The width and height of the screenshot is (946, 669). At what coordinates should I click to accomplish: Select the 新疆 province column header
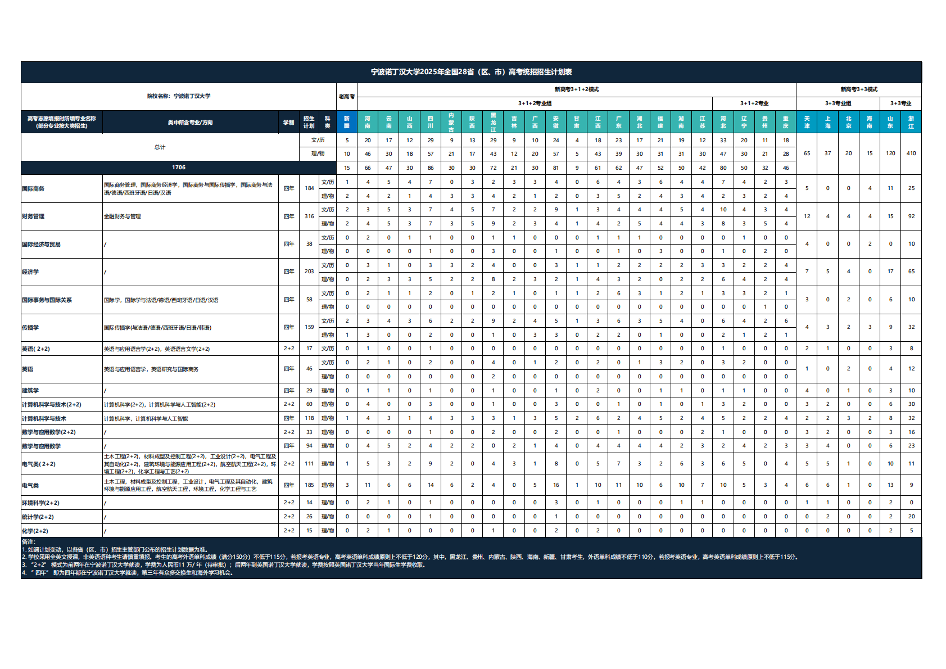[347, 122]
